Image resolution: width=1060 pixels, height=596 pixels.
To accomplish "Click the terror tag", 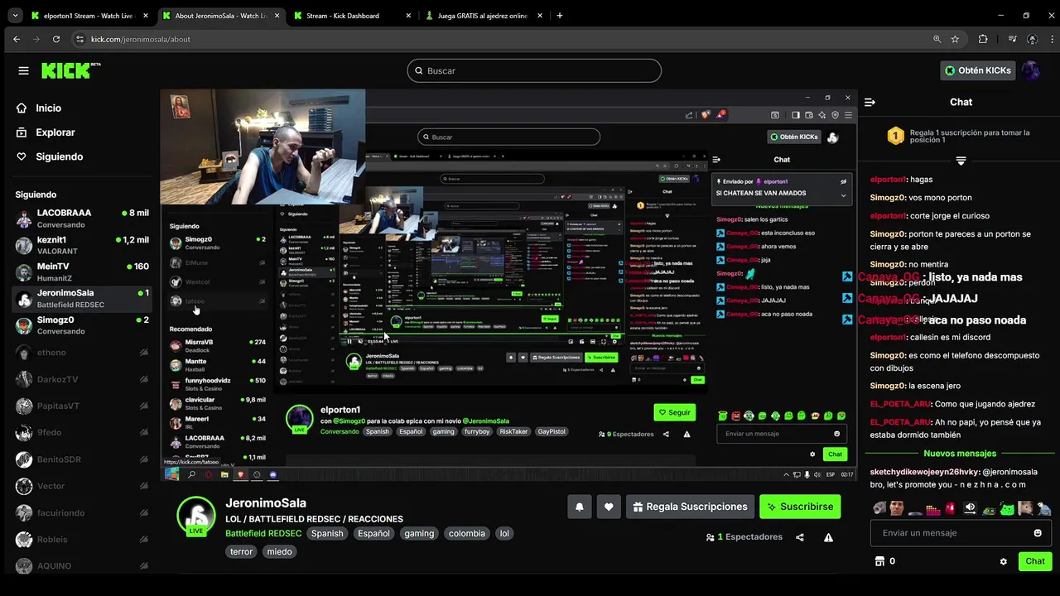I will pyautogui.click(x=241, y=551).
